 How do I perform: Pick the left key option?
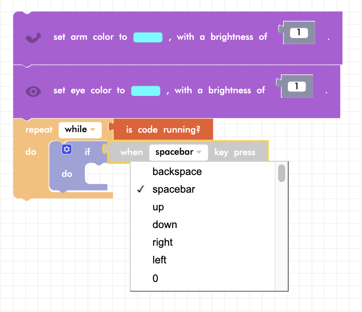point(159,260)
